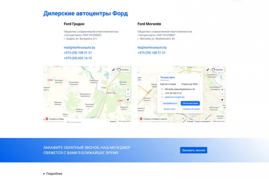Locate me on the Mogilev map
The width and height of the screenshot is (269, 179).
[x=222, y=100]
